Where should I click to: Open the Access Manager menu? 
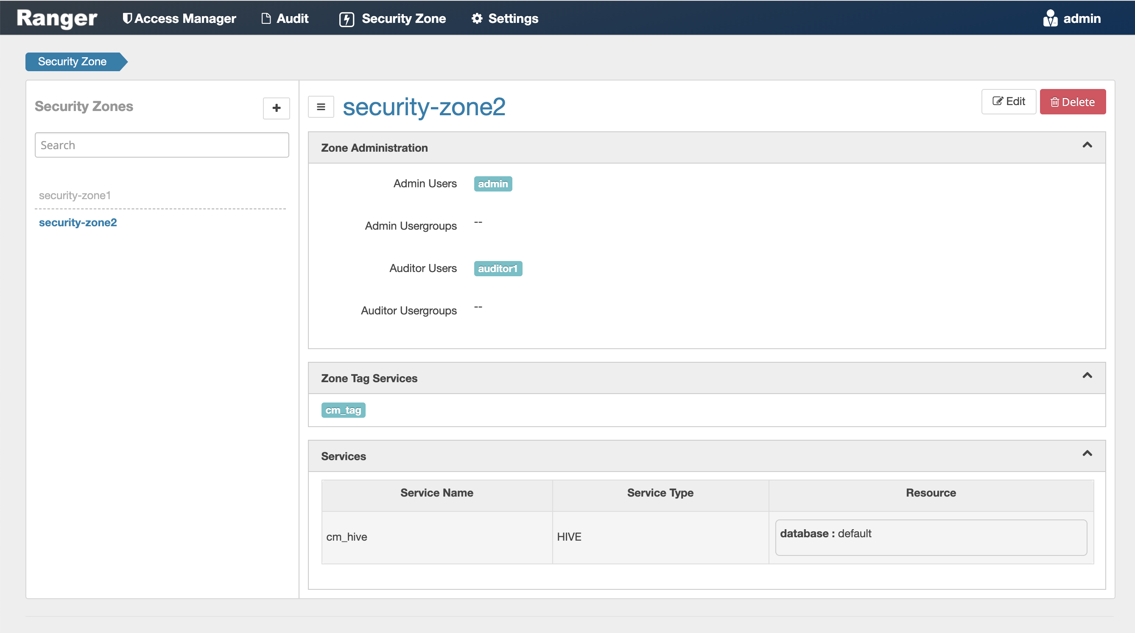185,19
